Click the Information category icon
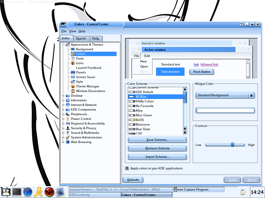The height and width of the screenshot is (198, 265). pos(68,100)
